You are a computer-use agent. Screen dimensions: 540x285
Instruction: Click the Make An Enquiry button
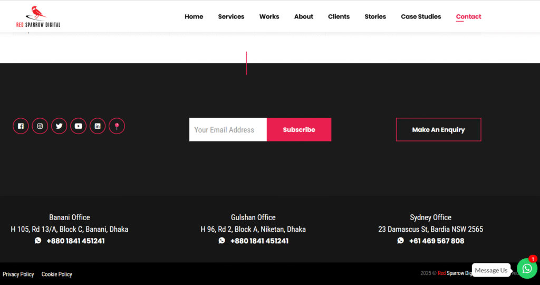(438, 130)
